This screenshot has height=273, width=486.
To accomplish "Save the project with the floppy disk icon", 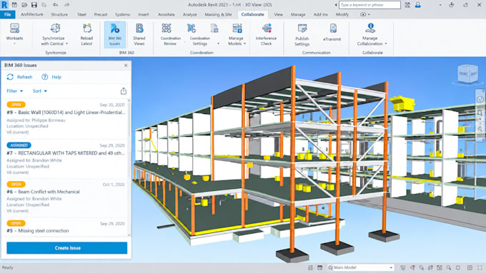I will pos(34,5).
